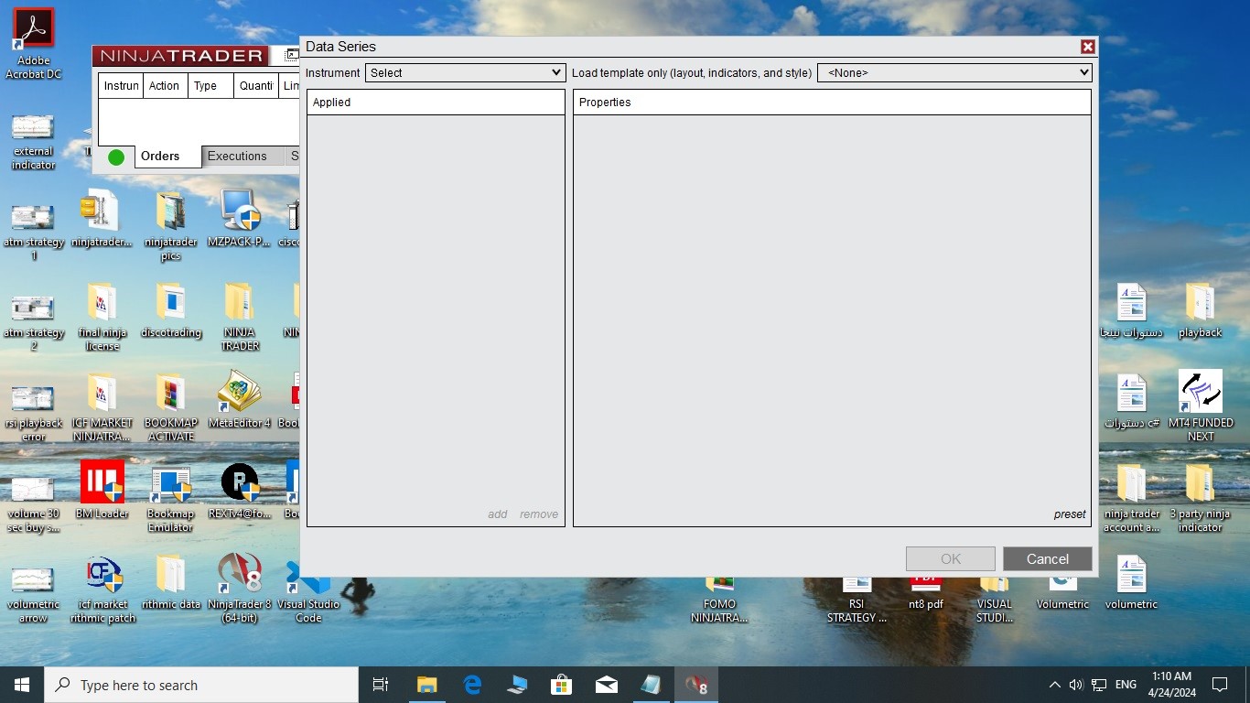Open the network status tray icon
The width and height of the screenshot is (1250, 703).
coord(1099,685)
